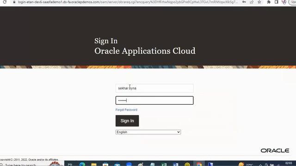Click the browser Update button
Screen dimensions: 296x166
293,2
